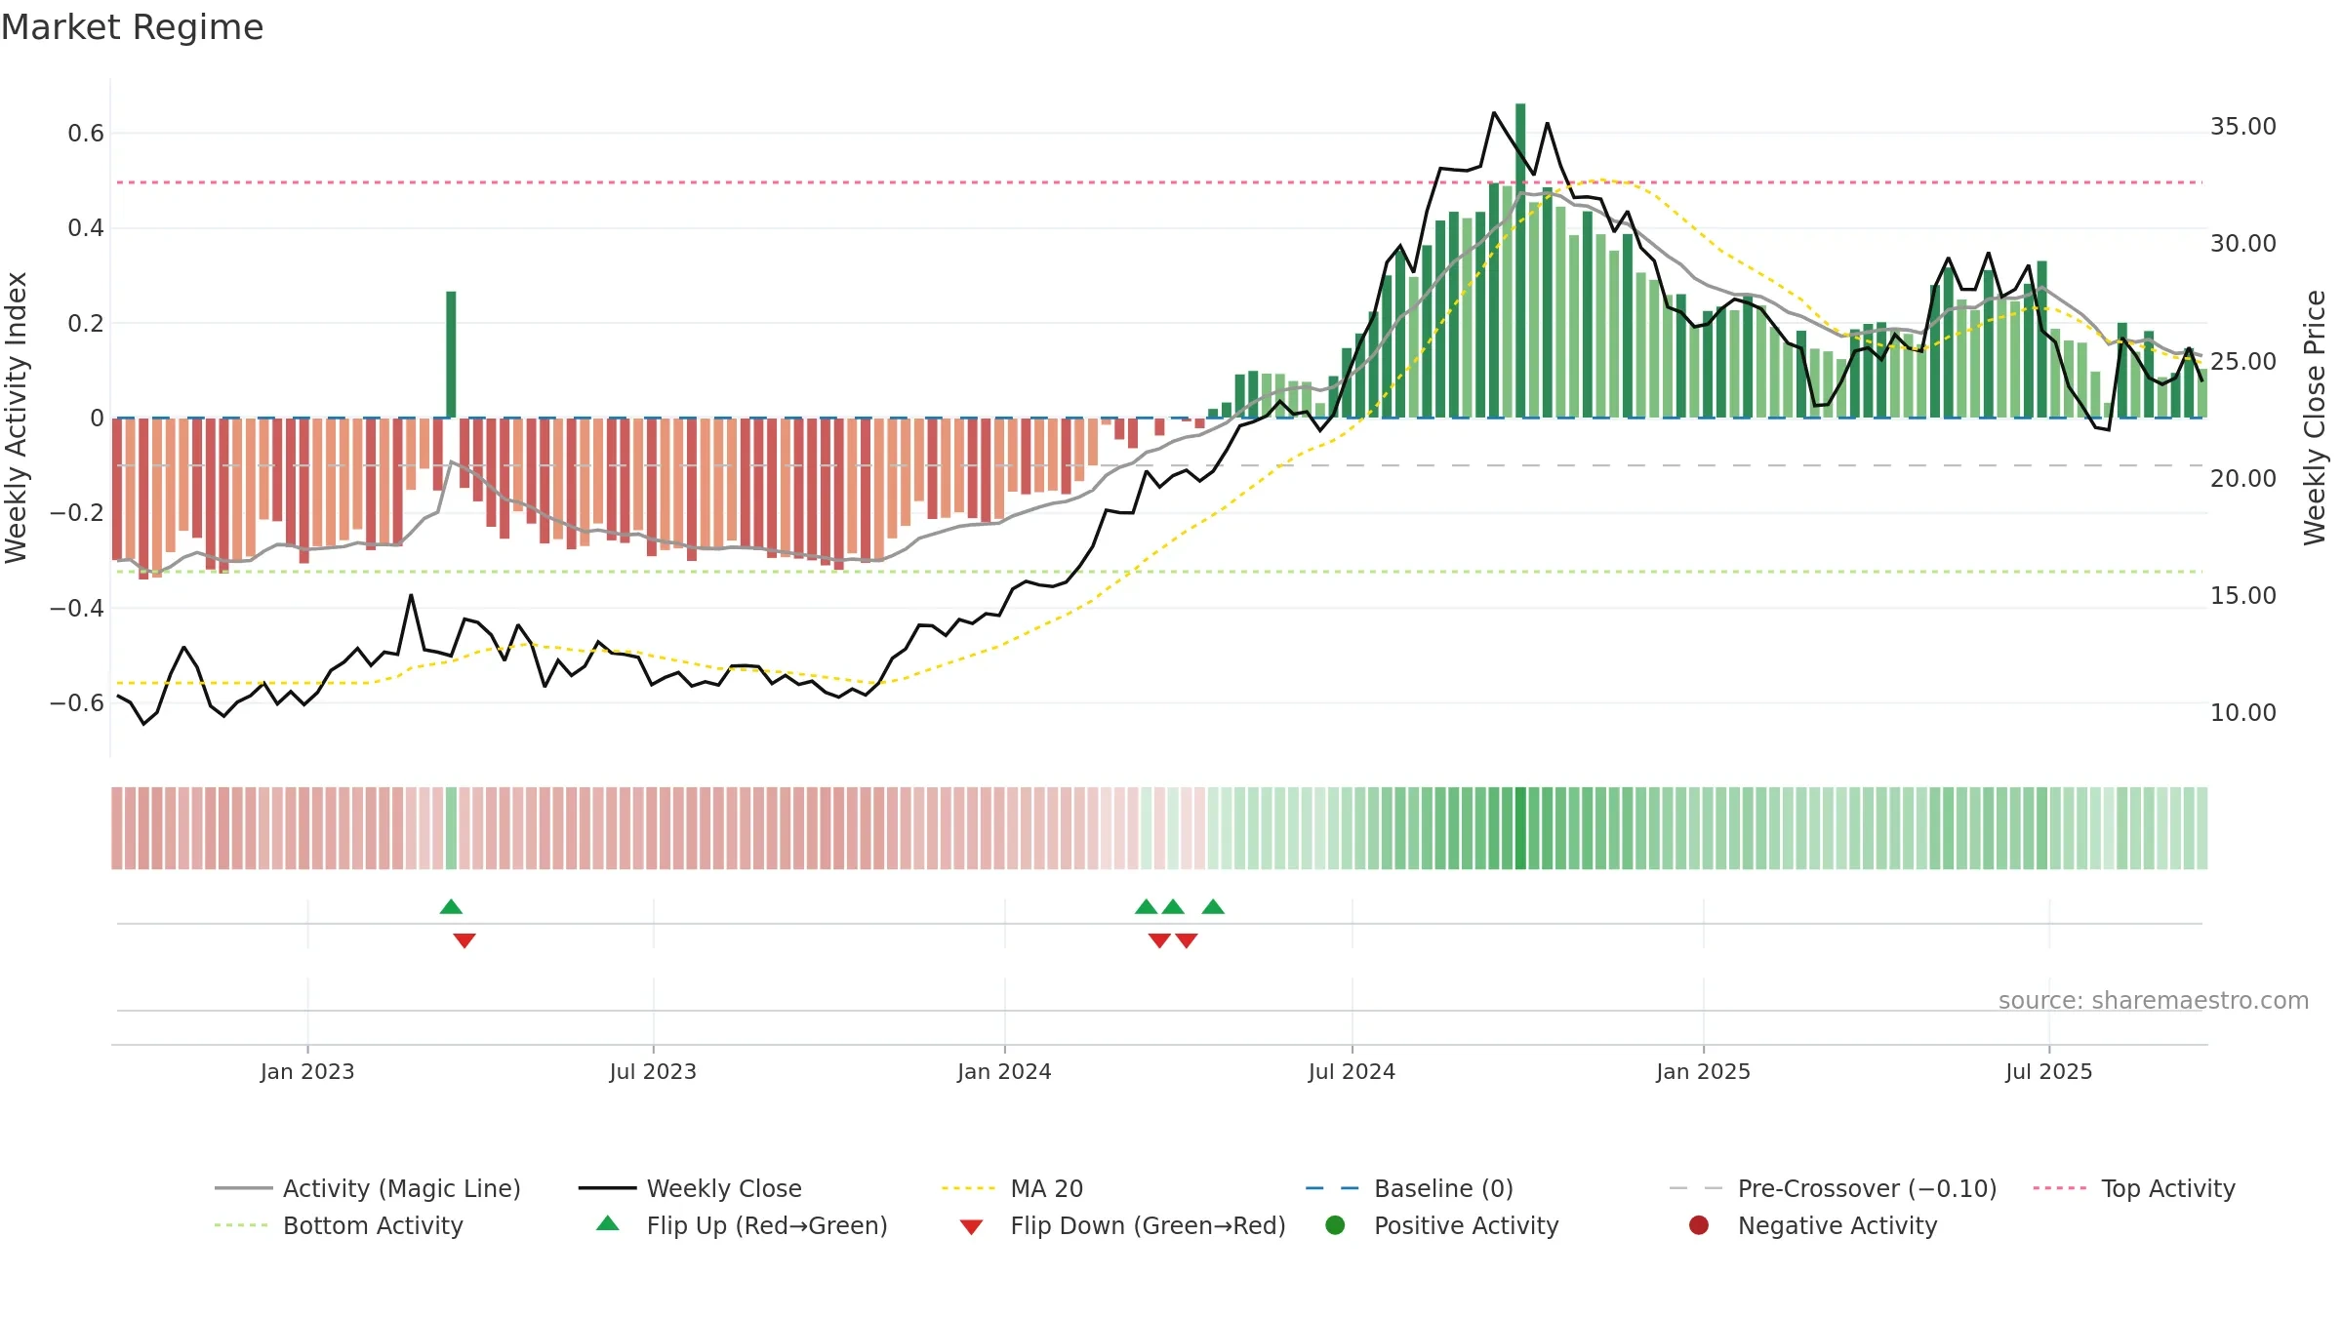Click the Jan 2025 axis label
Image resolution: width=2342 pixels, height=1317 pixels.
(x=1703, y=1072)
